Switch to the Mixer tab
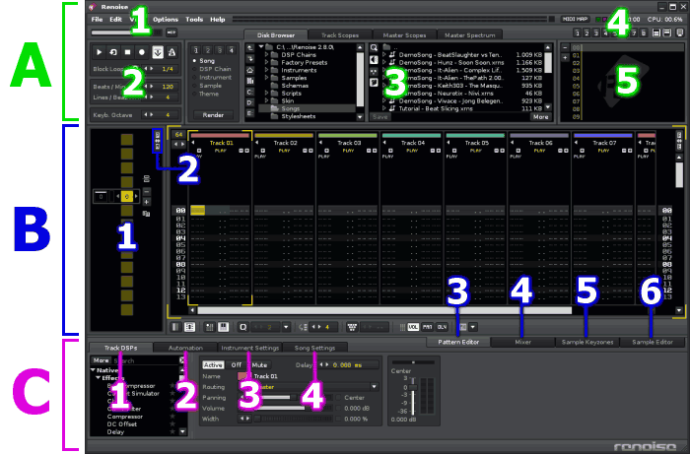The width and height of the screenshot is (690, 454). [522, 342]
